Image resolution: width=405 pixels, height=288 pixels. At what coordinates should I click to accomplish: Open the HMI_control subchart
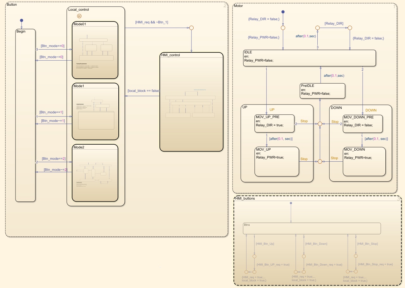[191, 102]
